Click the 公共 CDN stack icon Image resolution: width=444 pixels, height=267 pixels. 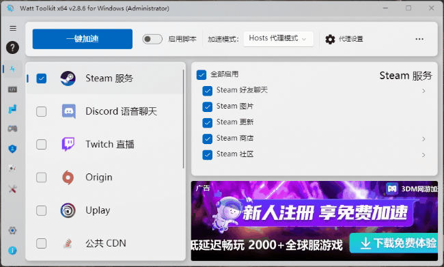68,244
